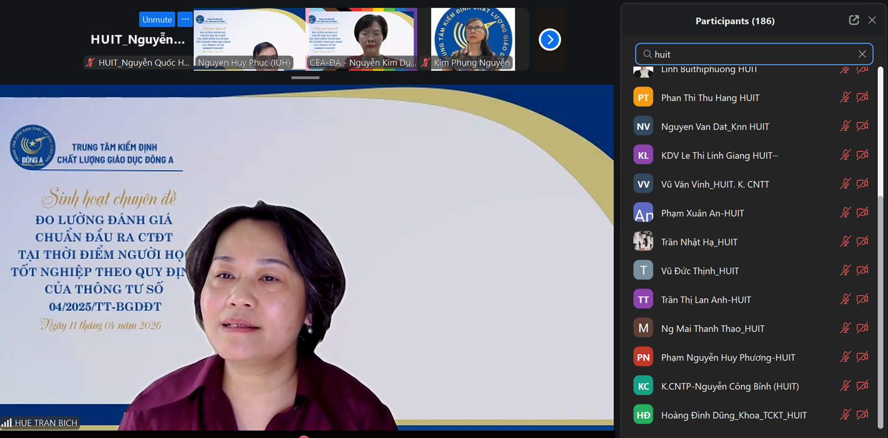Click the muted mic icon for Phạm Nguyễn Huy Phương-HUIT
The height and width of the screenshot is (438, 888).
pos(845,357)
